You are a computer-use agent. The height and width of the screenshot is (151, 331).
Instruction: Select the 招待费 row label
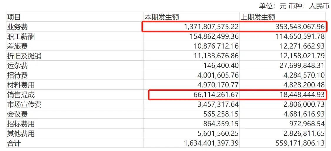[x=17, y=75]
